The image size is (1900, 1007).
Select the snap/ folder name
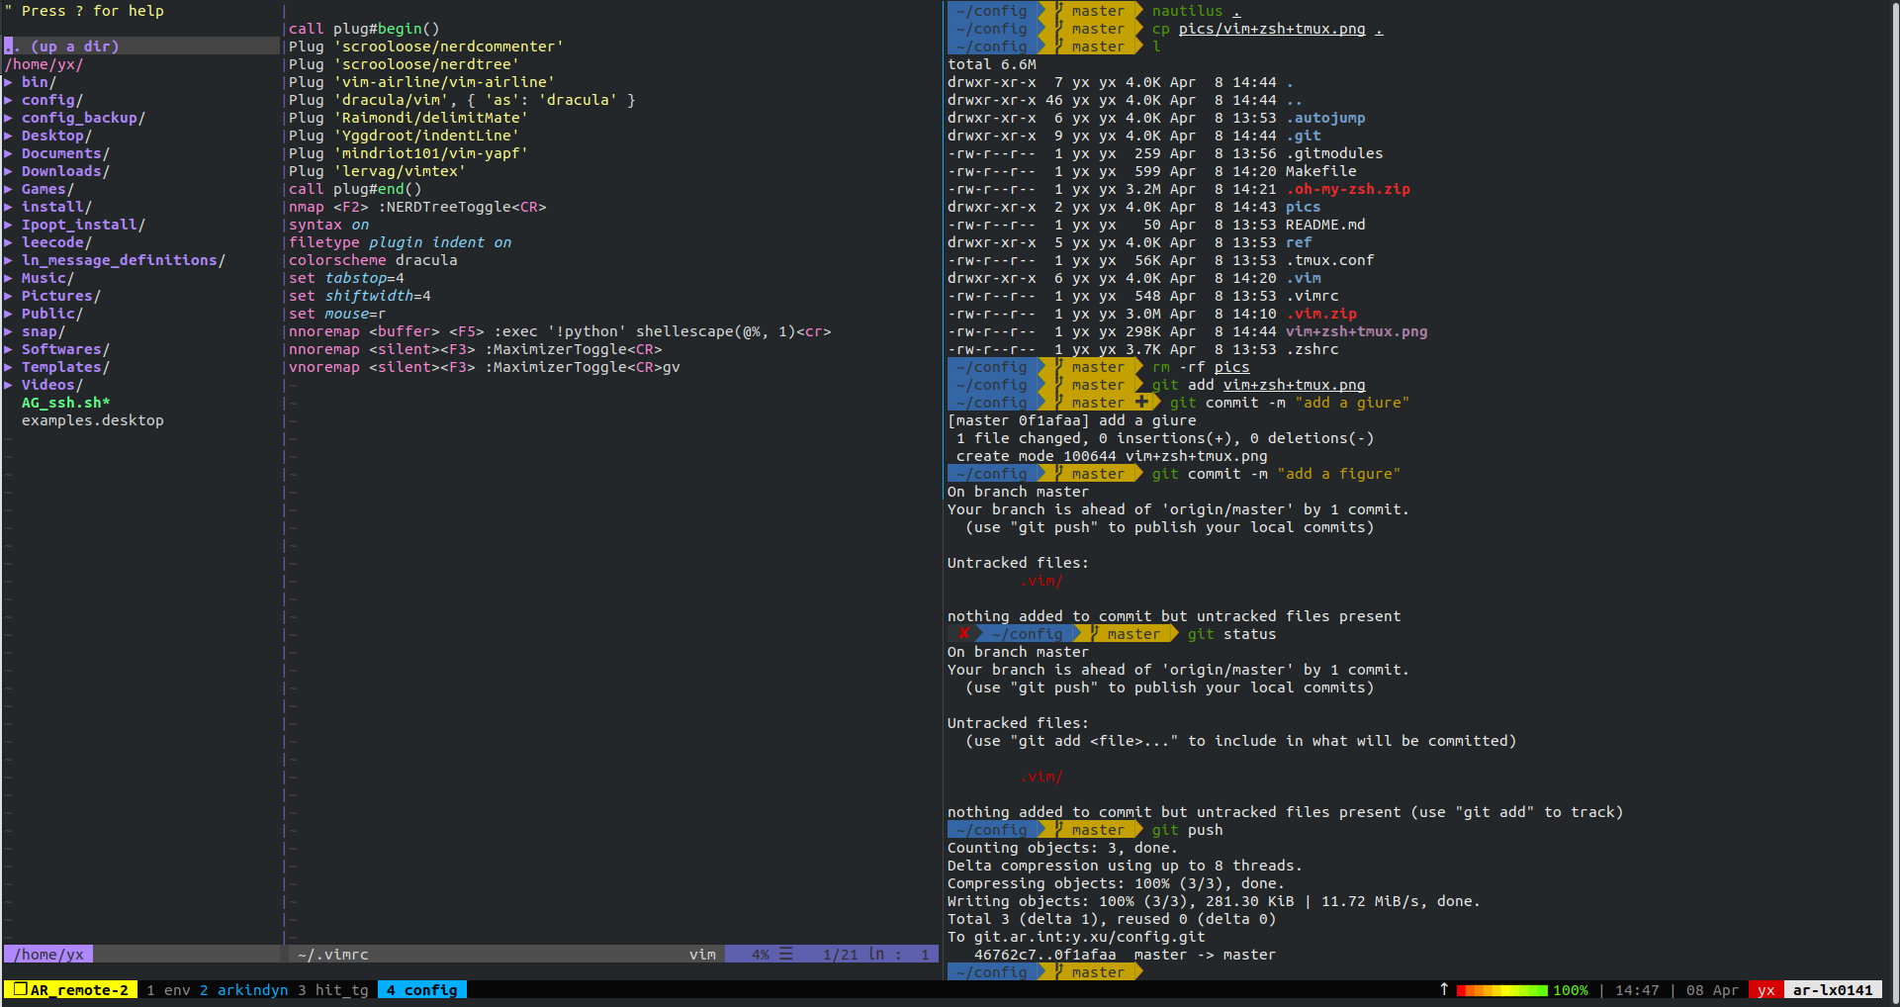44,331
